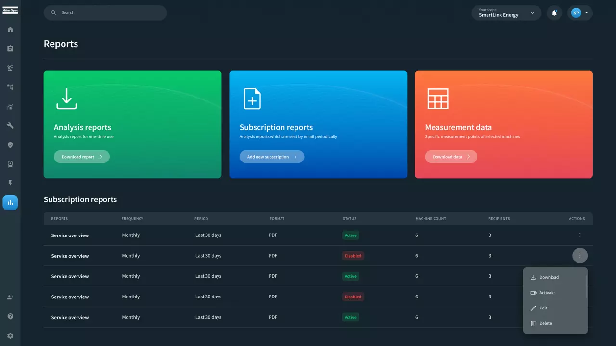Image resolution: width=616 pixels, height=346 pixels.
Task: Open the notifications bell
Action: click(554, 13)
